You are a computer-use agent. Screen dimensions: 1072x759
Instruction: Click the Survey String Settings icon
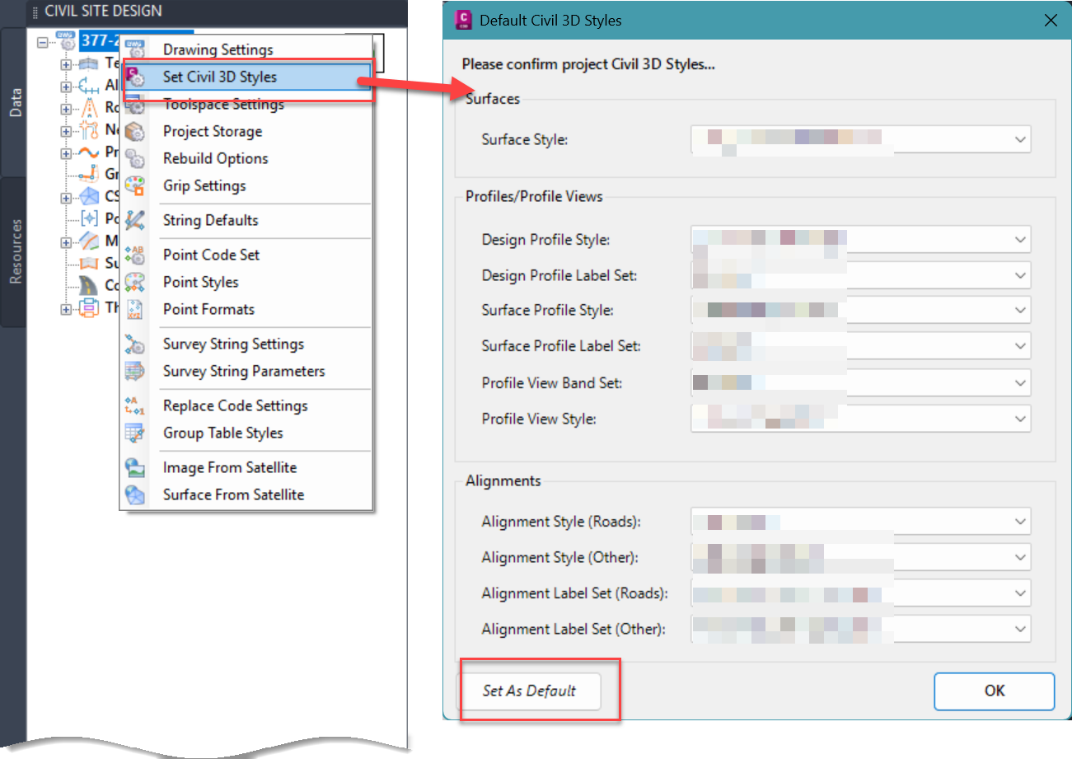coord(135,344)
